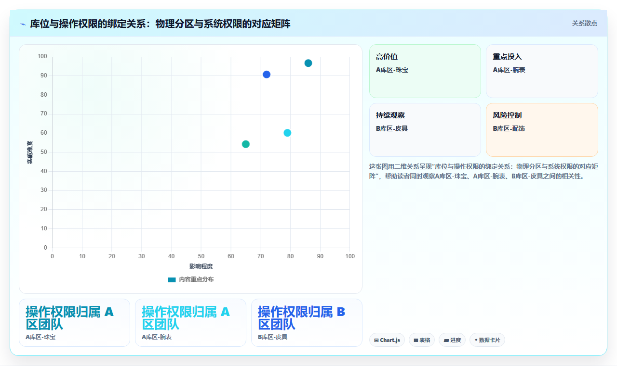
Task: Click the 实施难度 y-axis title
Action: (x=30, y=152)
